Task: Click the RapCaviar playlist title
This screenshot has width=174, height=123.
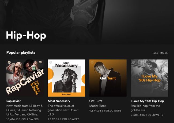Action: [x=14, y=101]
